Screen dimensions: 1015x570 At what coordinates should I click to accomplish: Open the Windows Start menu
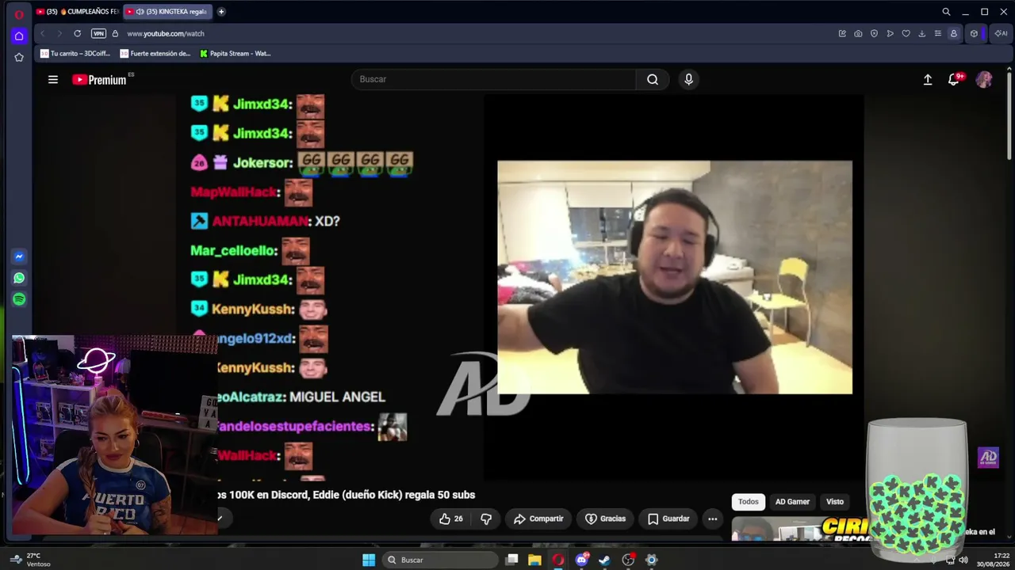pos(369,560)
